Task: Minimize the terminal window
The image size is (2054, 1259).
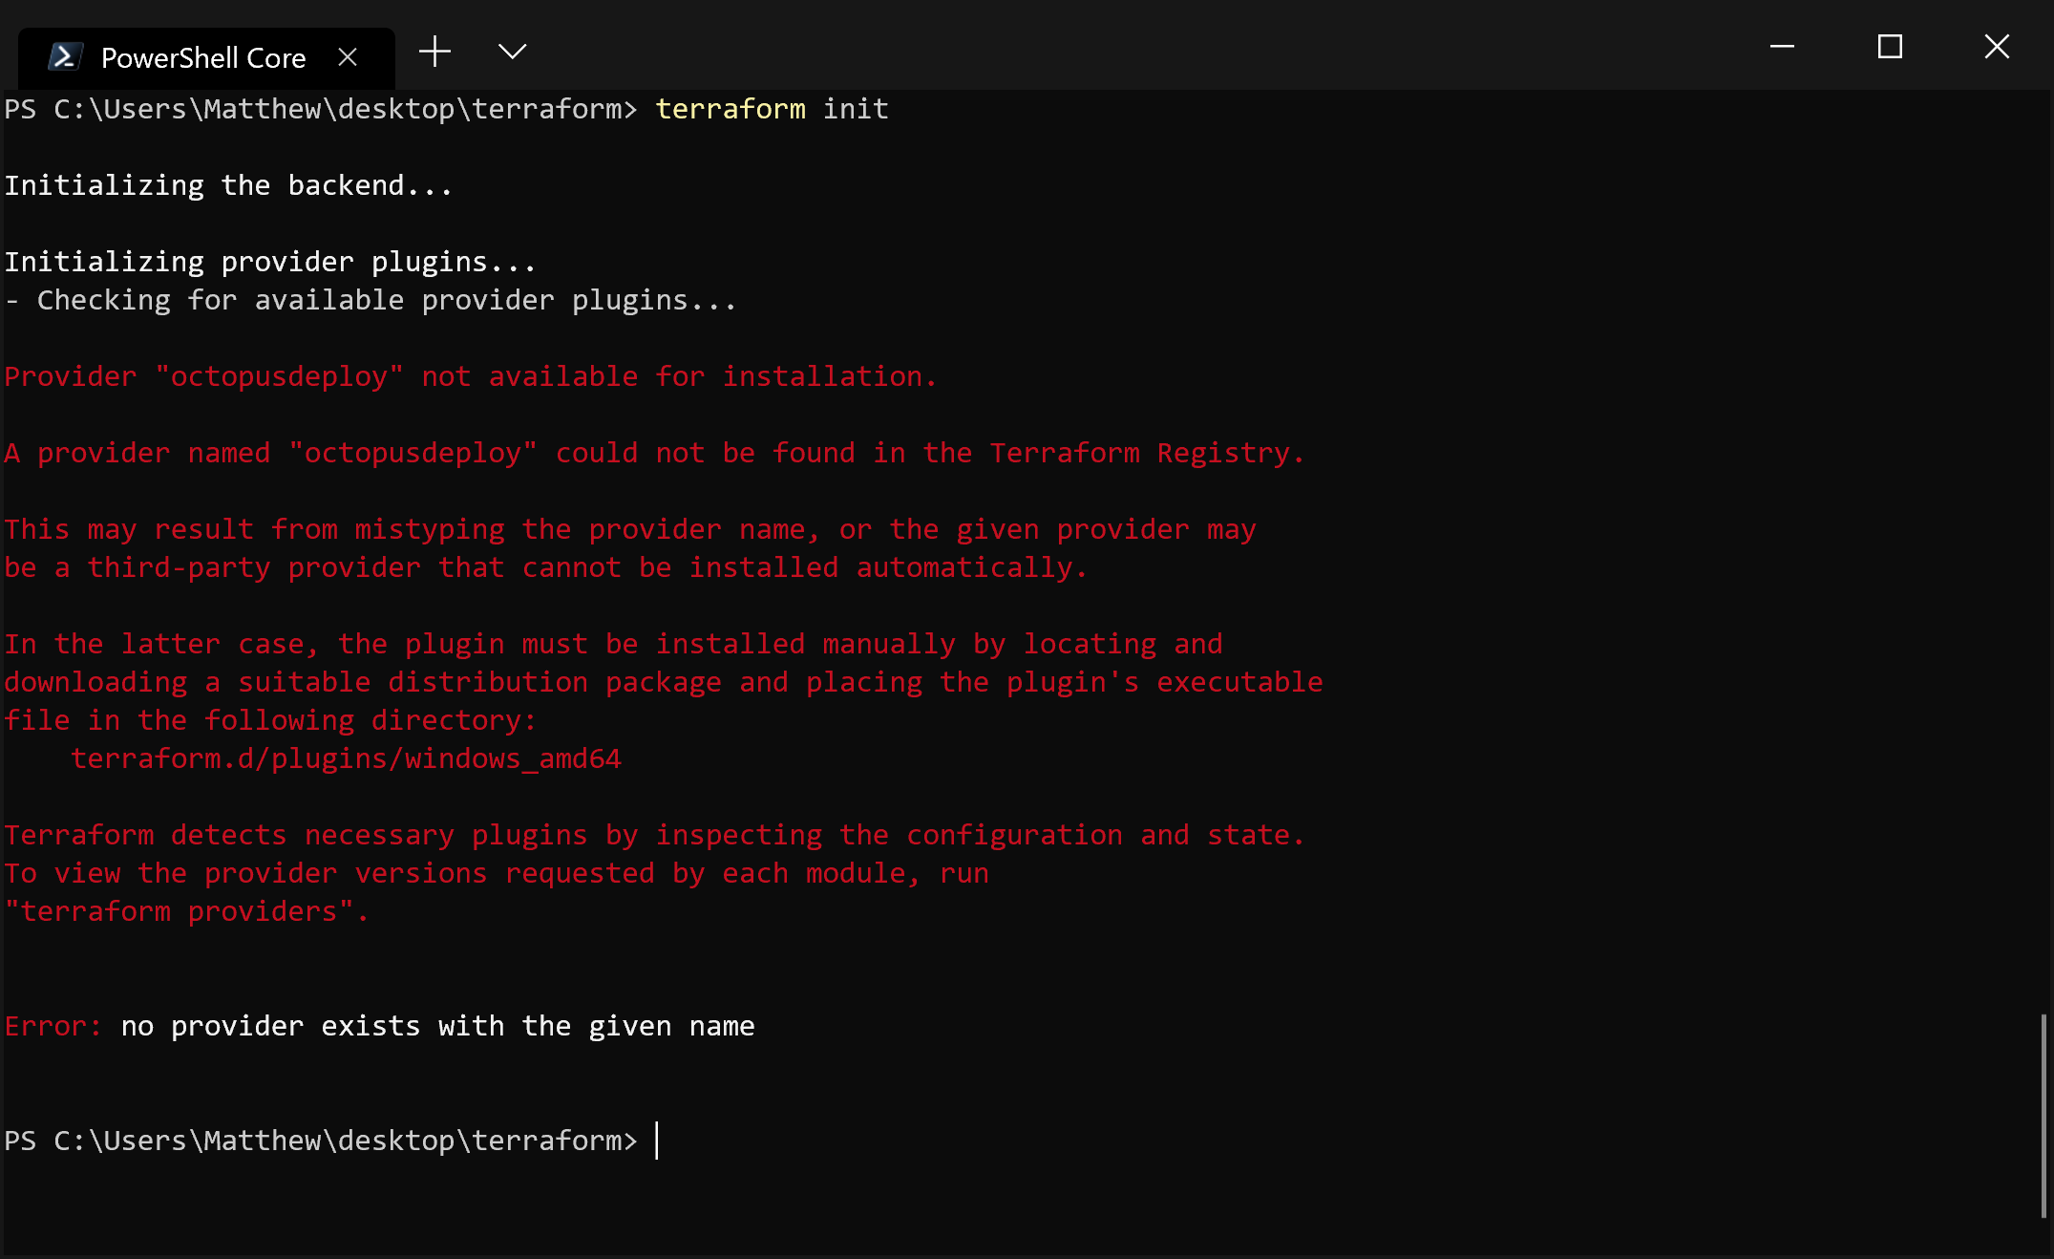Action: [x=1782, y=47]
